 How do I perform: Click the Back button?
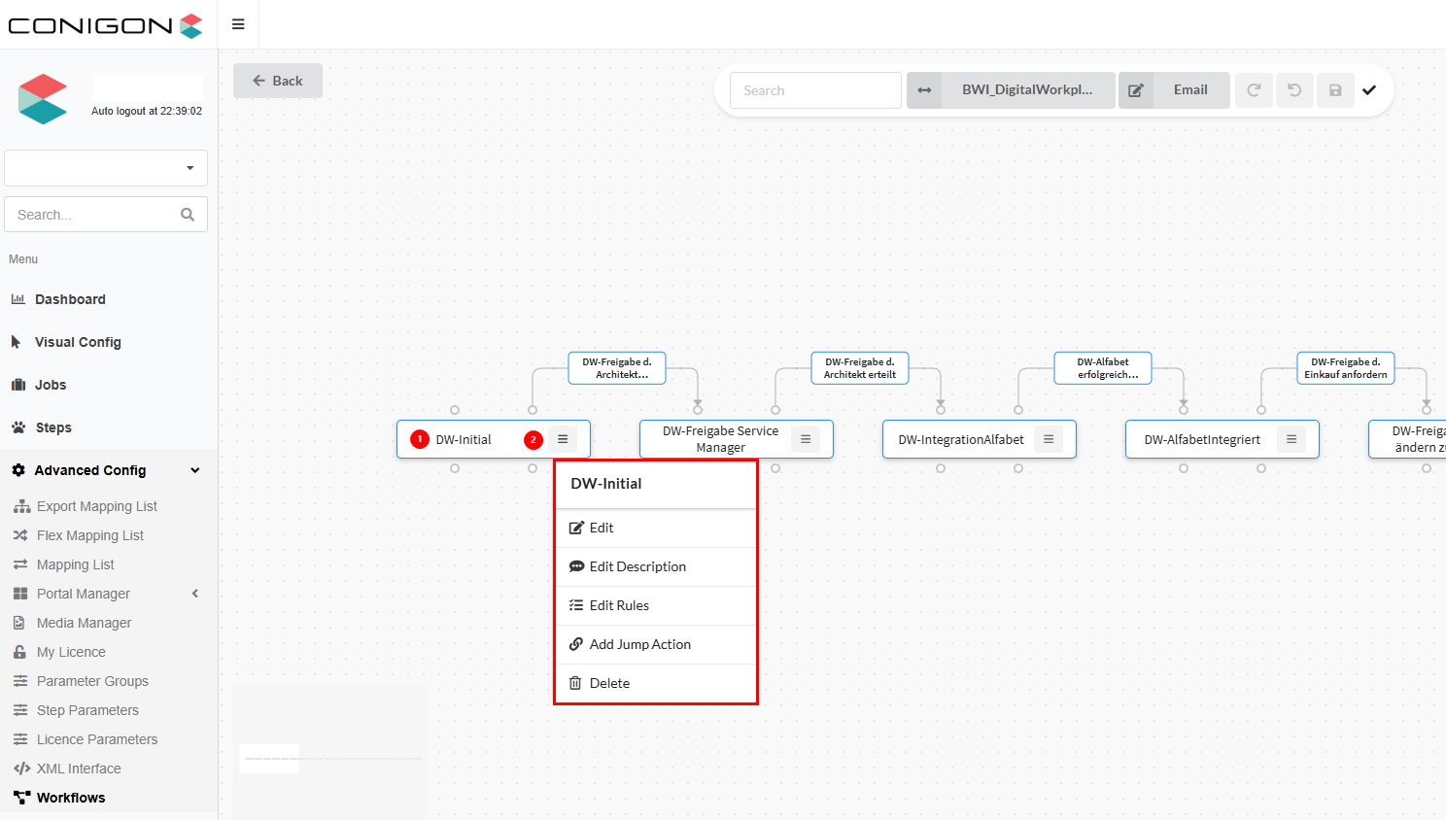tap(278, 81)
